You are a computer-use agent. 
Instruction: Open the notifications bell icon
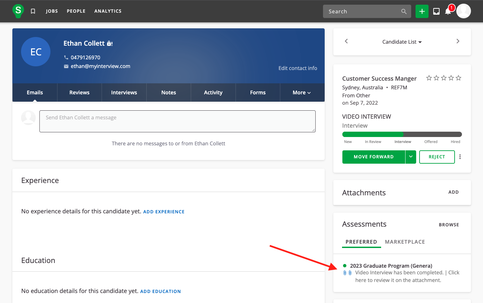click(x=448, y=11)
